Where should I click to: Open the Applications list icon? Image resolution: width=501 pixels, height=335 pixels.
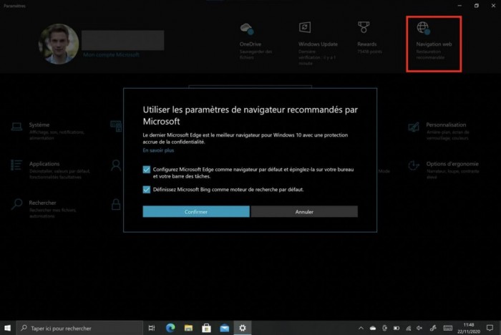tap(16, 165)
